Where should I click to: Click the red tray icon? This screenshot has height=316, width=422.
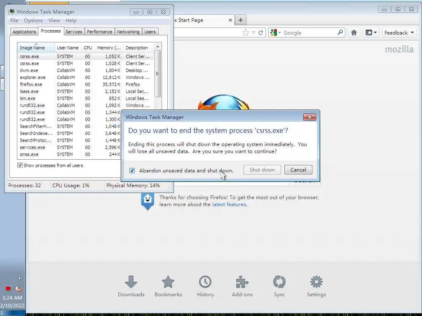tap(8, 288)
